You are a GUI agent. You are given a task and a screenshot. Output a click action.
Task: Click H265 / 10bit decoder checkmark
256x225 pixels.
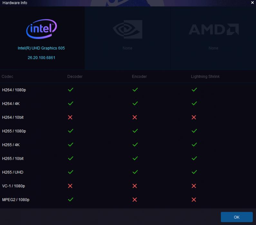tap(71, 158)
